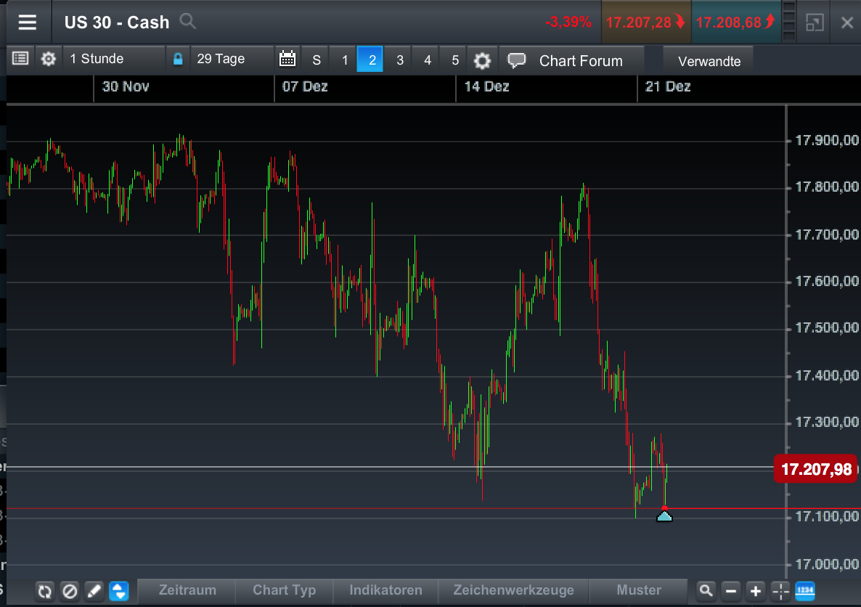The width and height of the screenshot is (861, 607).
Task: Select chart preset 1
Action: [x=345, y=60]
